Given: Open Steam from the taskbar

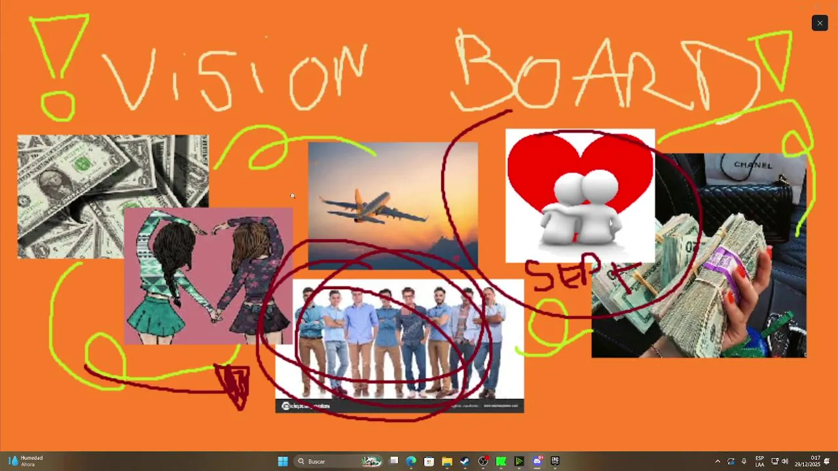Looking at the screenshot, I should point(465,461).
